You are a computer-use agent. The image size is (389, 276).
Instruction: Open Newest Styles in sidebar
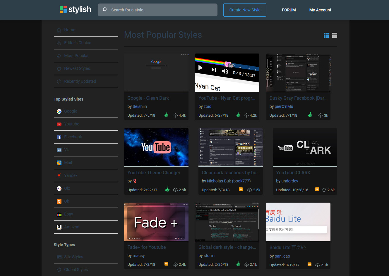point(77,68)
